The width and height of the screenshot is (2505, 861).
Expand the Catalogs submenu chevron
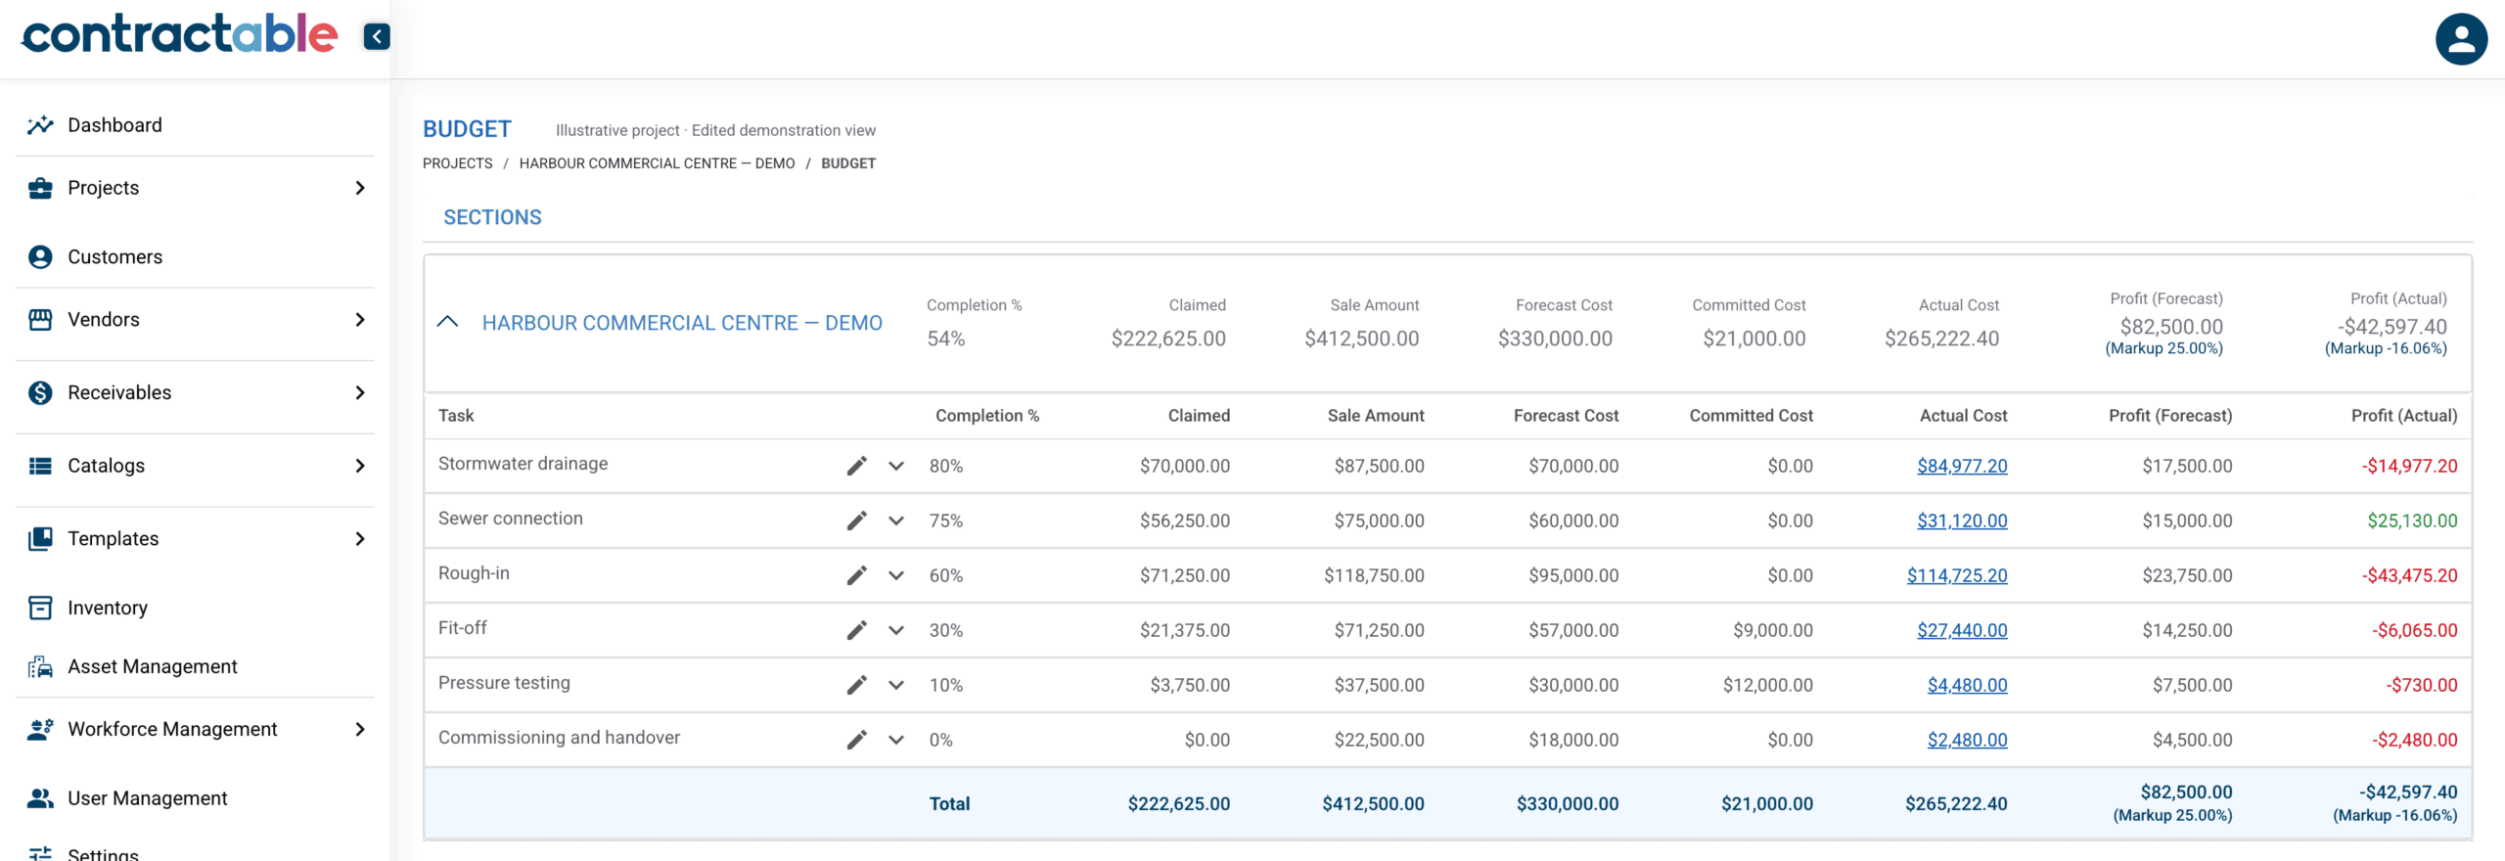[360, 466]
